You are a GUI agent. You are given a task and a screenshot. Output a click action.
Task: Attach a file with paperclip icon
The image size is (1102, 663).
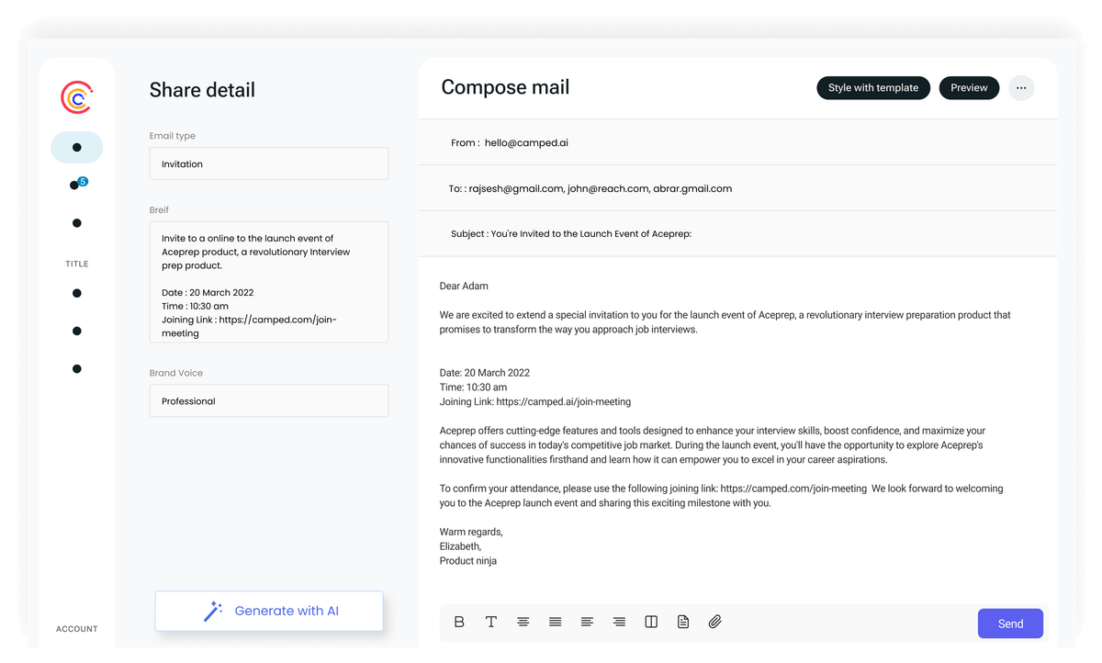pyautogui.click(x=715, y=622)
